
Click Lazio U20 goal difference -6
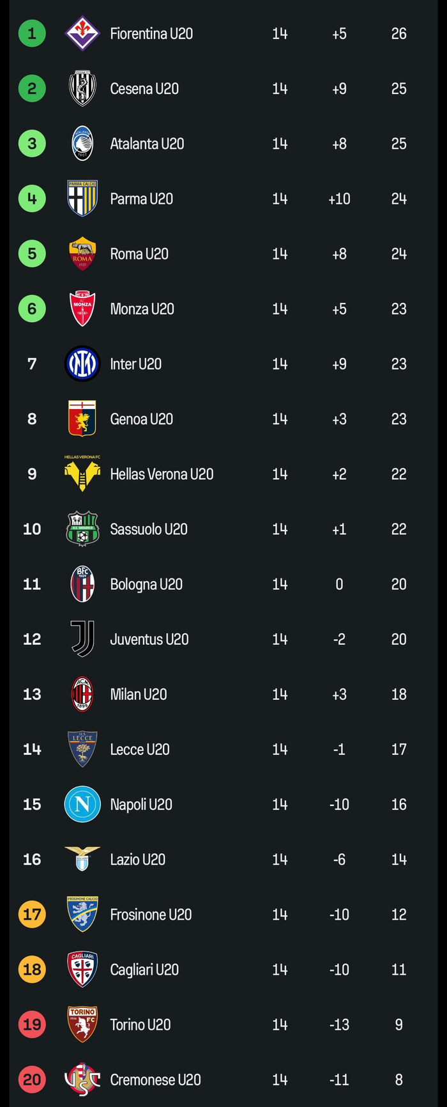[339, 860]
